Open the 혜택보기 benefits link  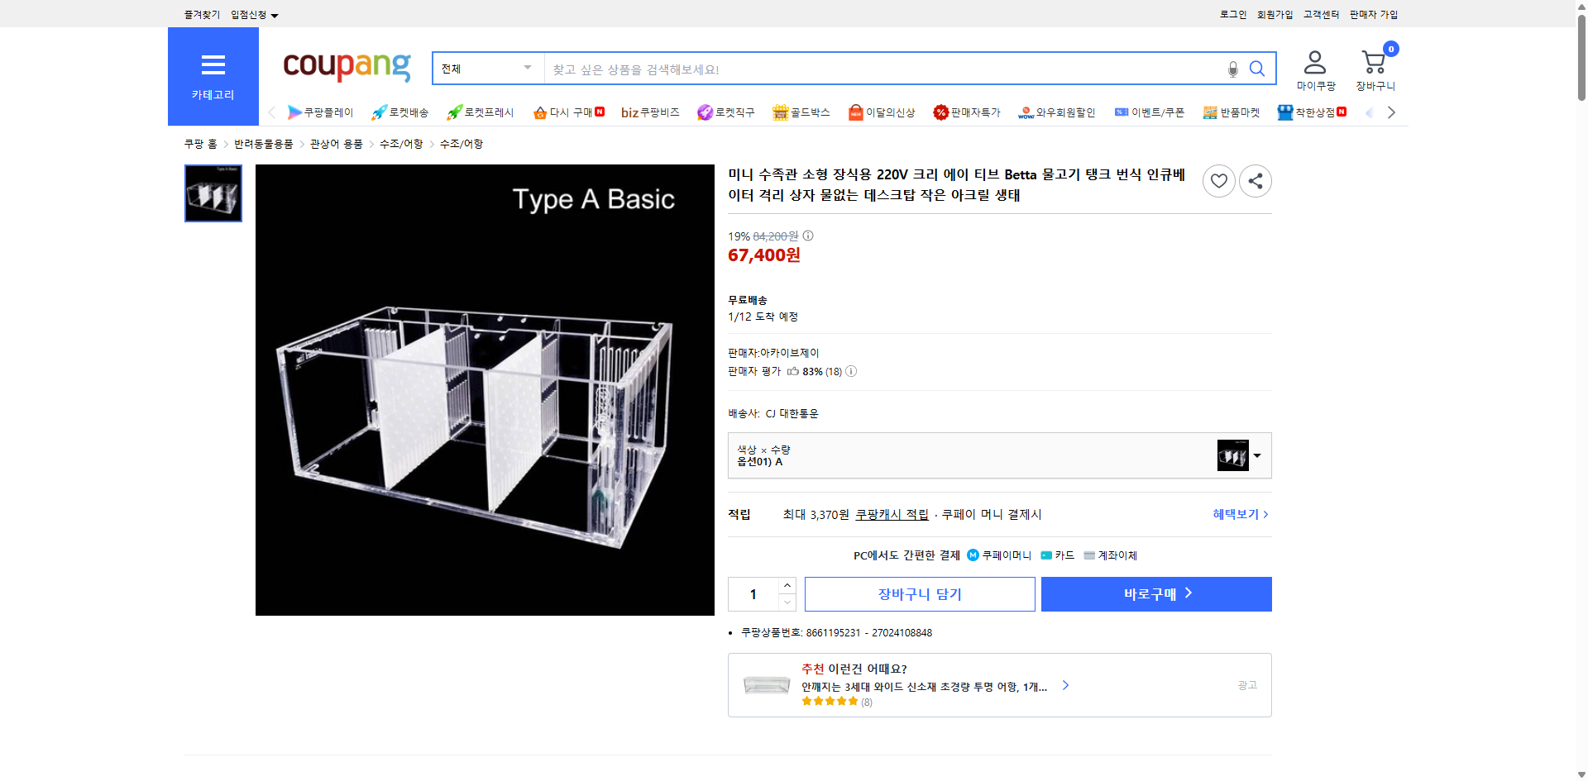tap(1236, 513)
